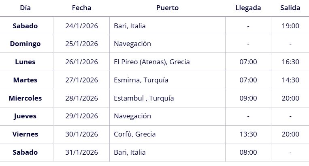Viewport: 309px width, 166px height.
Task: Click the Llegada column header
Action: (248, 8)
